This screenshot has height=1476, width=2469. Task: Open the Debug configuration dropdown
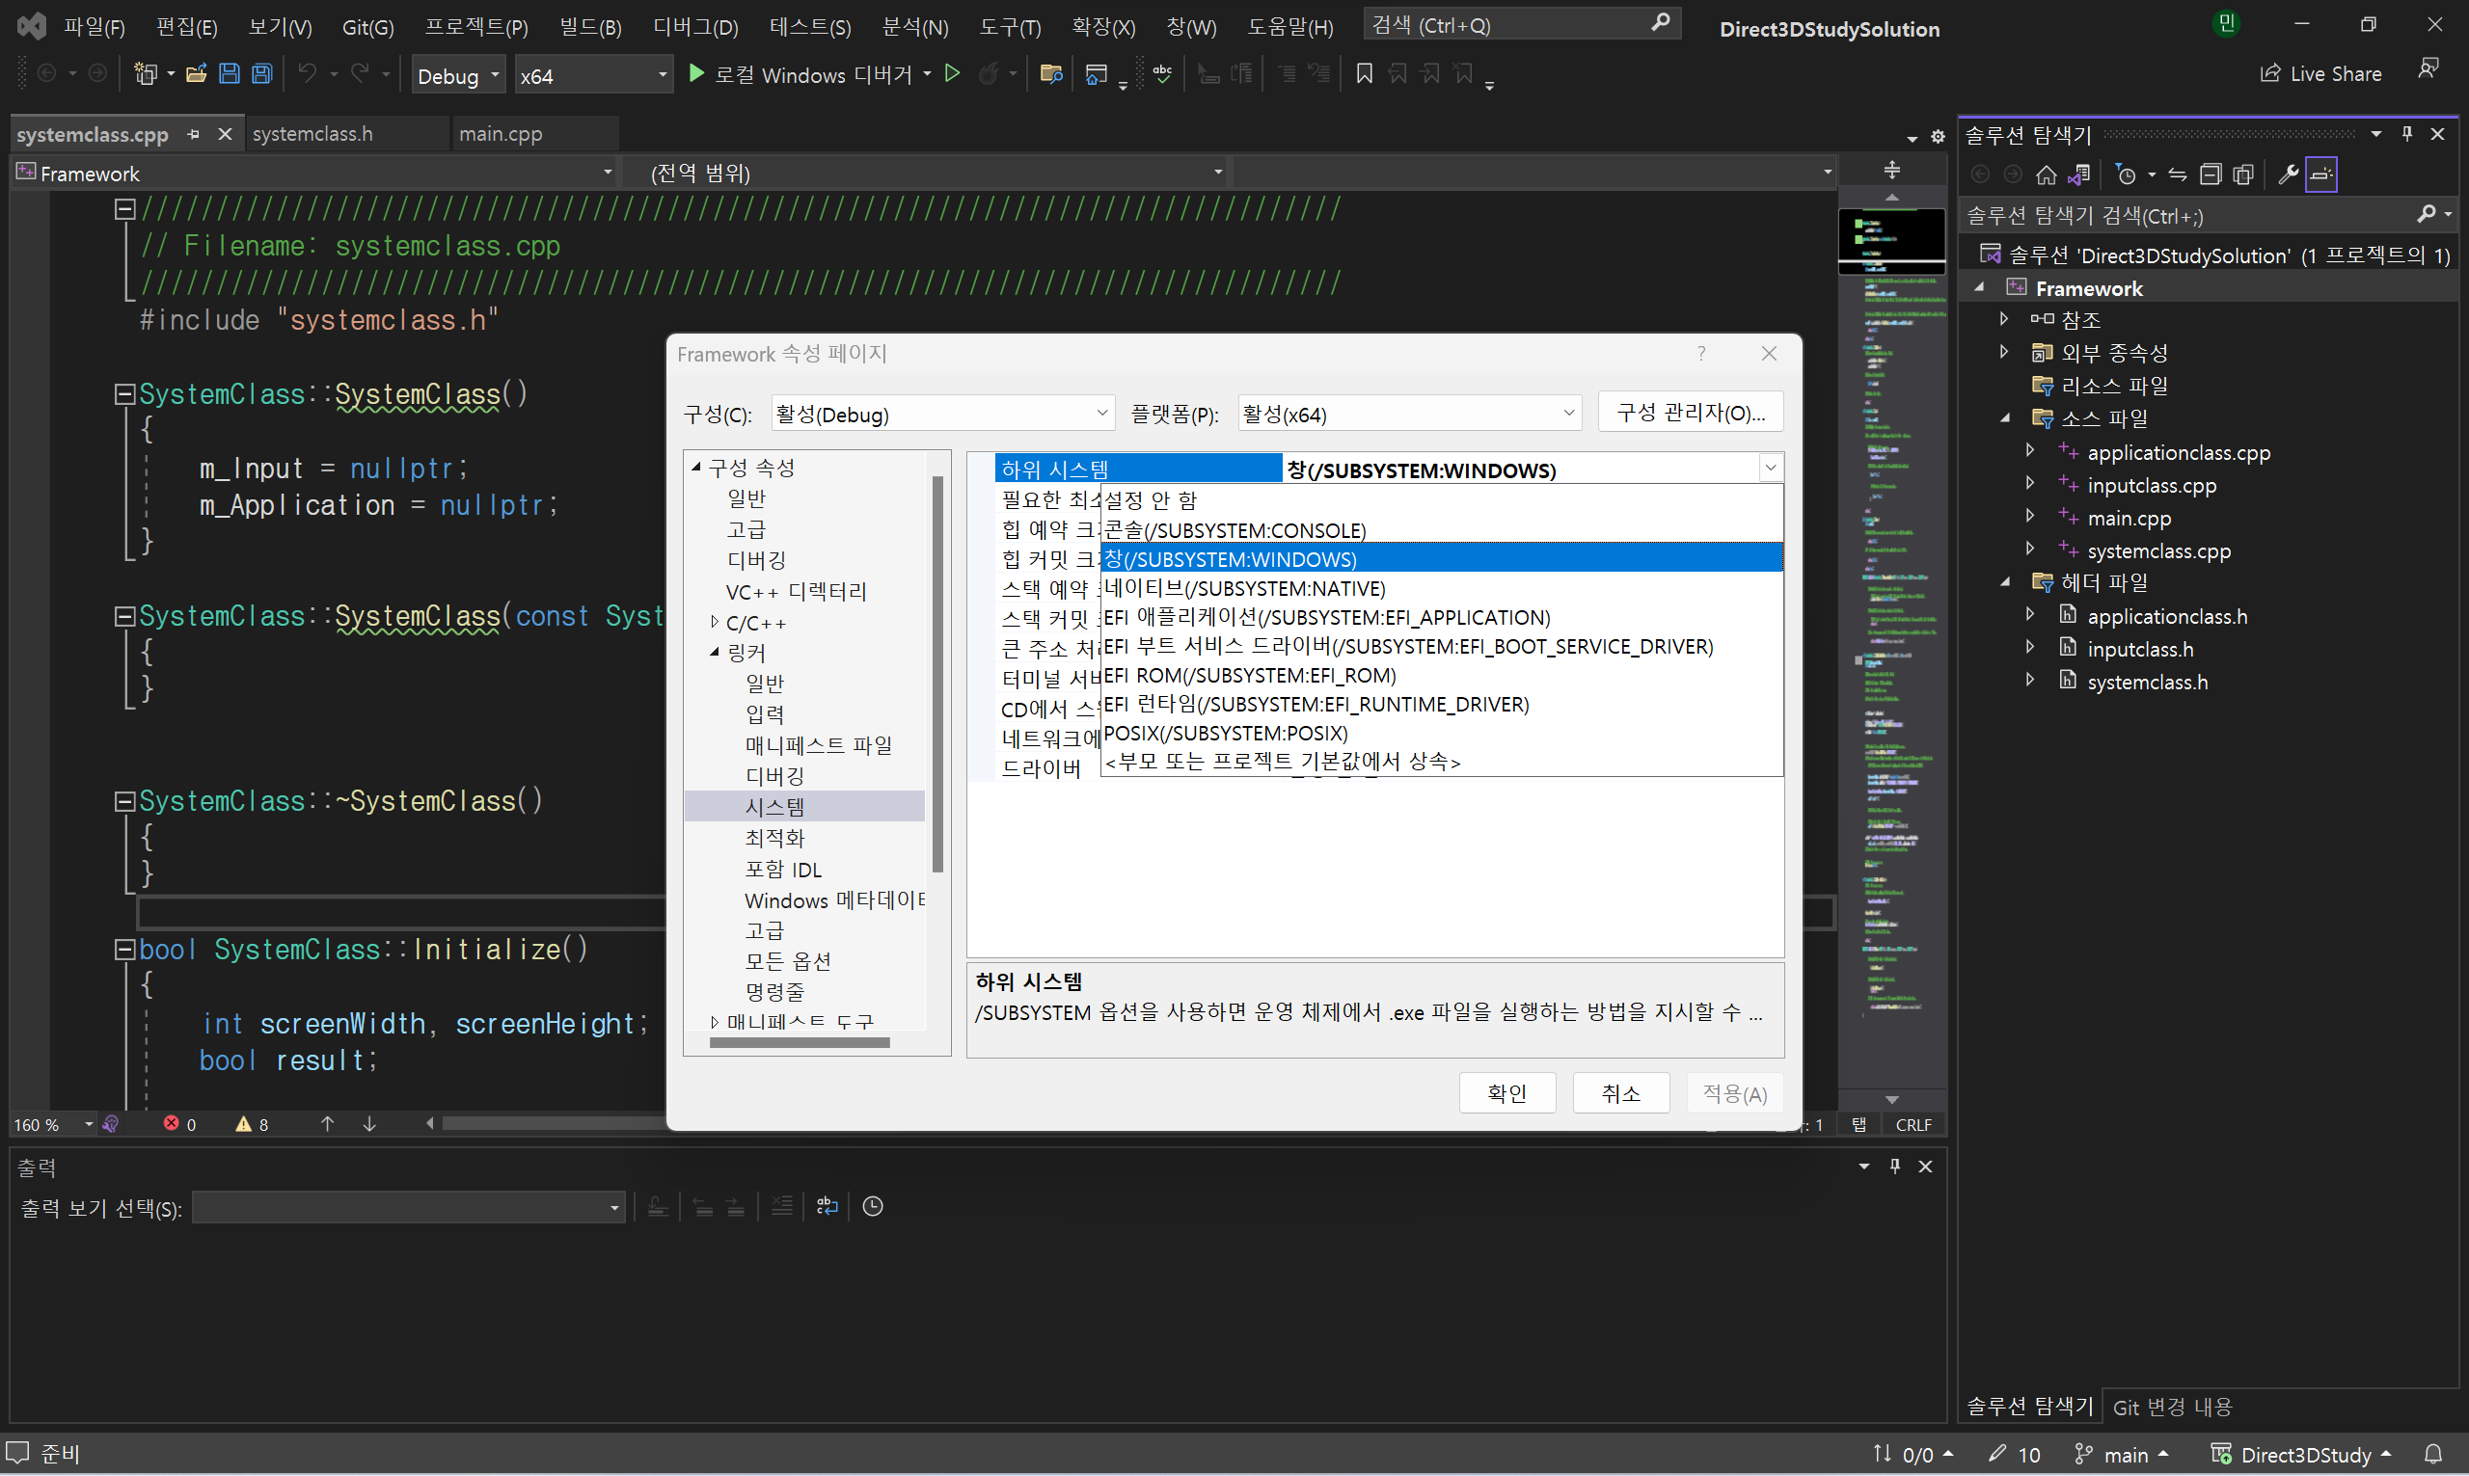[x=496, y=75]
